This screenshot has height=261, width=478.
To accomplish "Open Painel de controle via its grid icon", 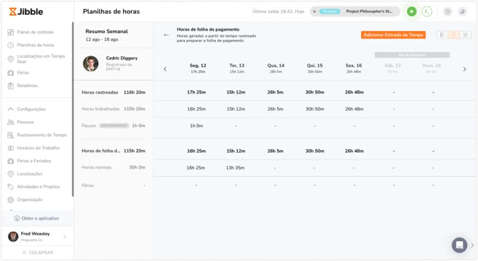I will tap(11, 32).
